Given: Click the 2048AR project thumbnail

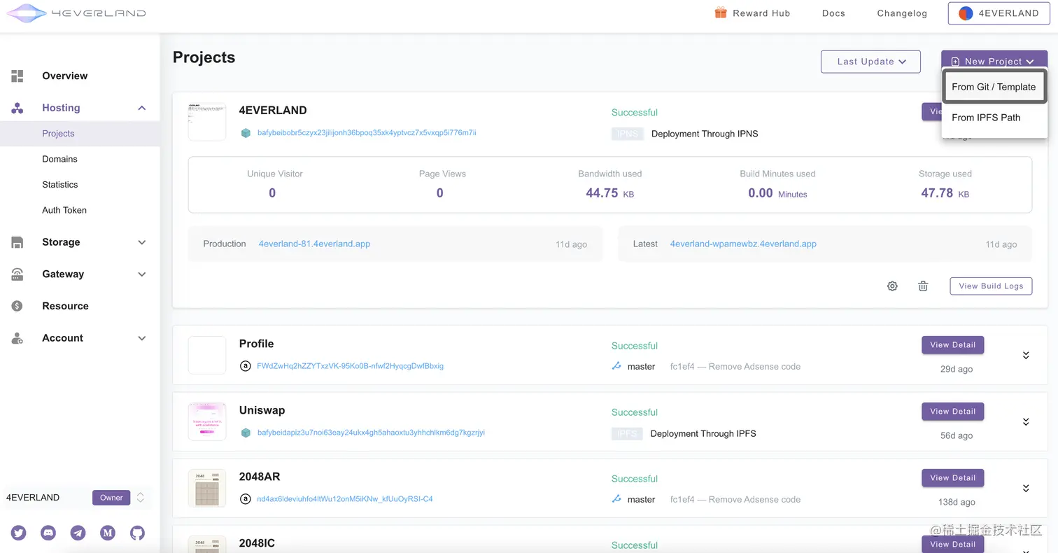Looking at the screenshot, I should pos(207,488).
